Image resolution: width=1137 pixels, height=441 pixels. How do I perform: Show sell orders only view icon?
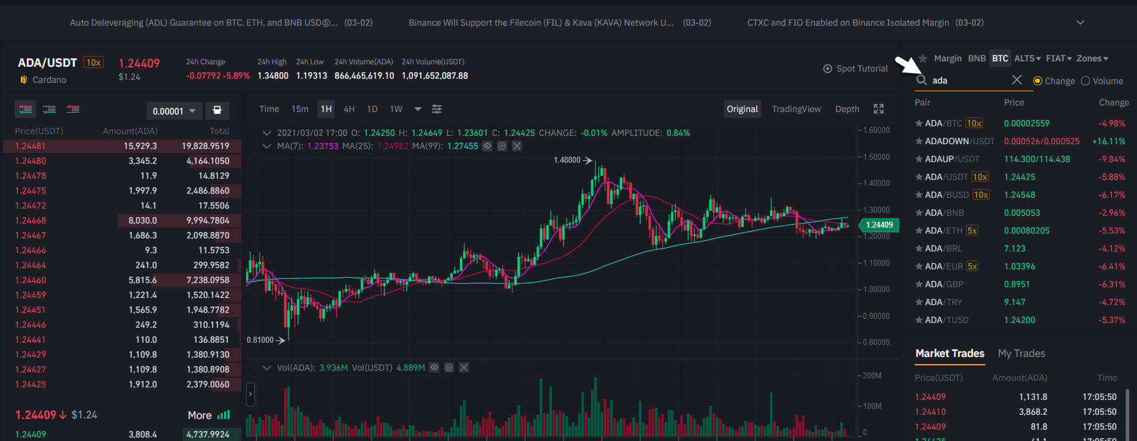[73, 109]
